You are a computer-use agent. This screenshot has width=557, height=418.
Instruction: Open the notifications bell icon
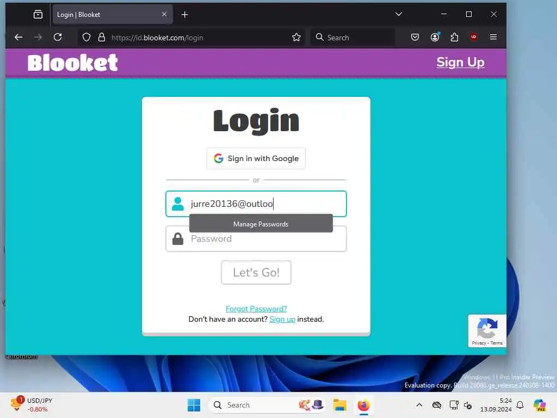520,405
